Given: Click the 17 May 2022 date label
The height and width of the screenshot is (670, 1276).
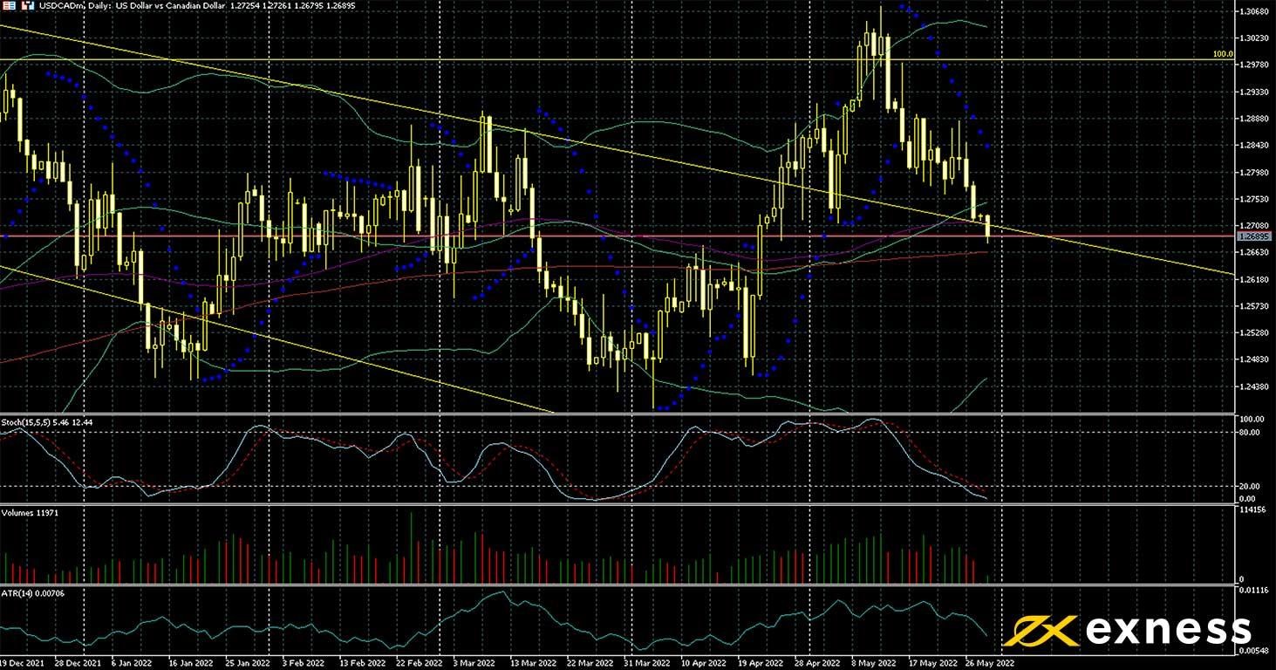Looking at the screenshot, I should click(934, 663).
